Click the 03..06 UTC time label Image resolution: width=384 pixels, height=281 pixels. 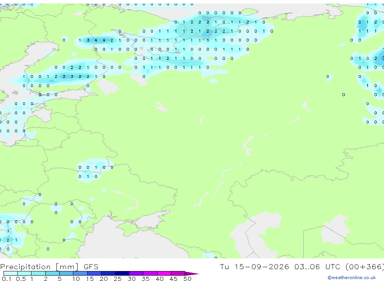[317, 266]
